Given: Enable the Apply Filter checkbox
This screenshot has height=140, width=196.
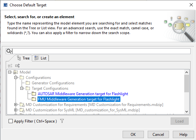Looking at the screenshot, I should [11, 121].
